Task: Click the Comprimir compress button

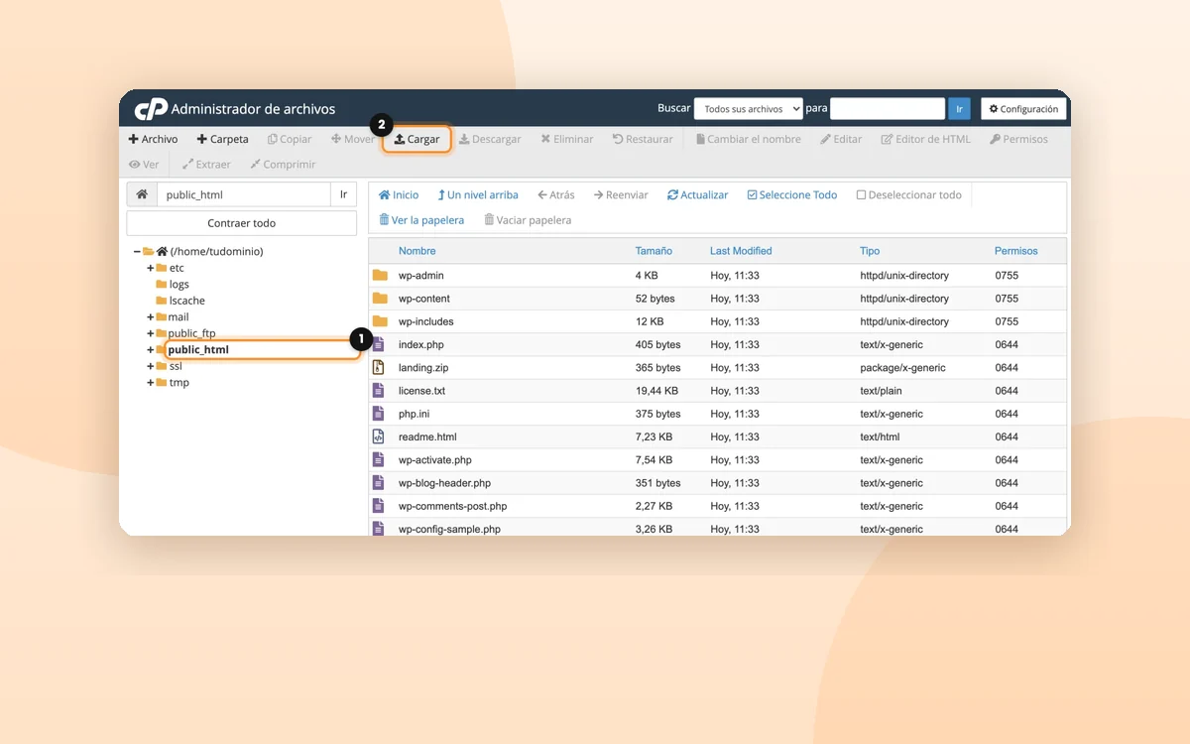Action: pyautogui.click(x=283, y=165)
